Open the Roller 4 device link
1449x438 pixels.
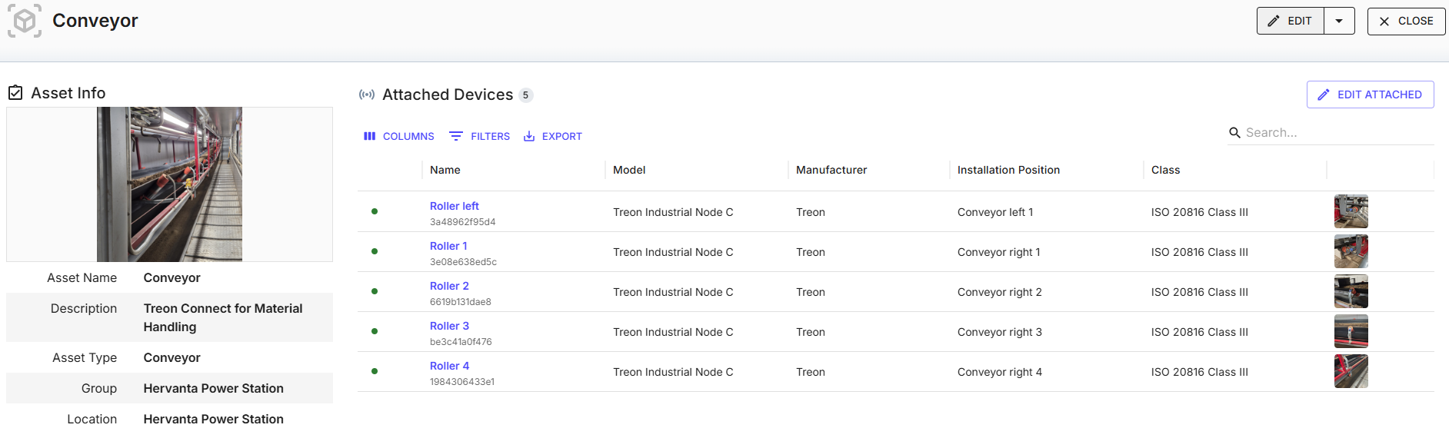[449, 366]
